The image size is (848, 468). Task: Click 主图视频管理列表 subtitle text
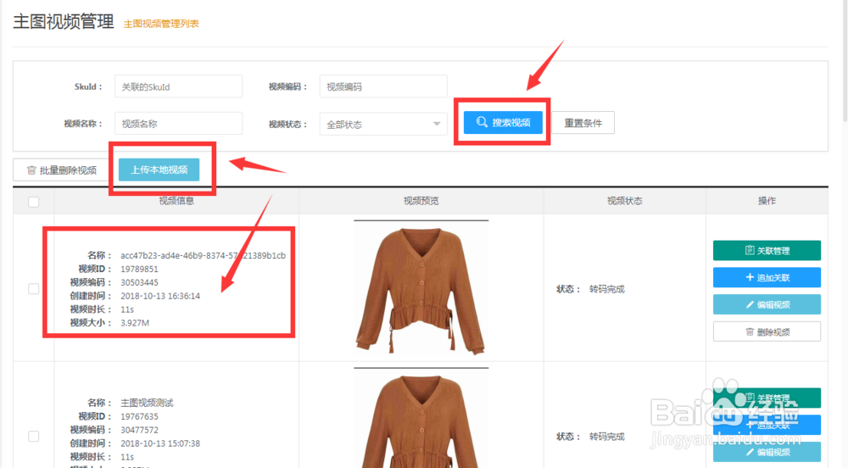161,24
